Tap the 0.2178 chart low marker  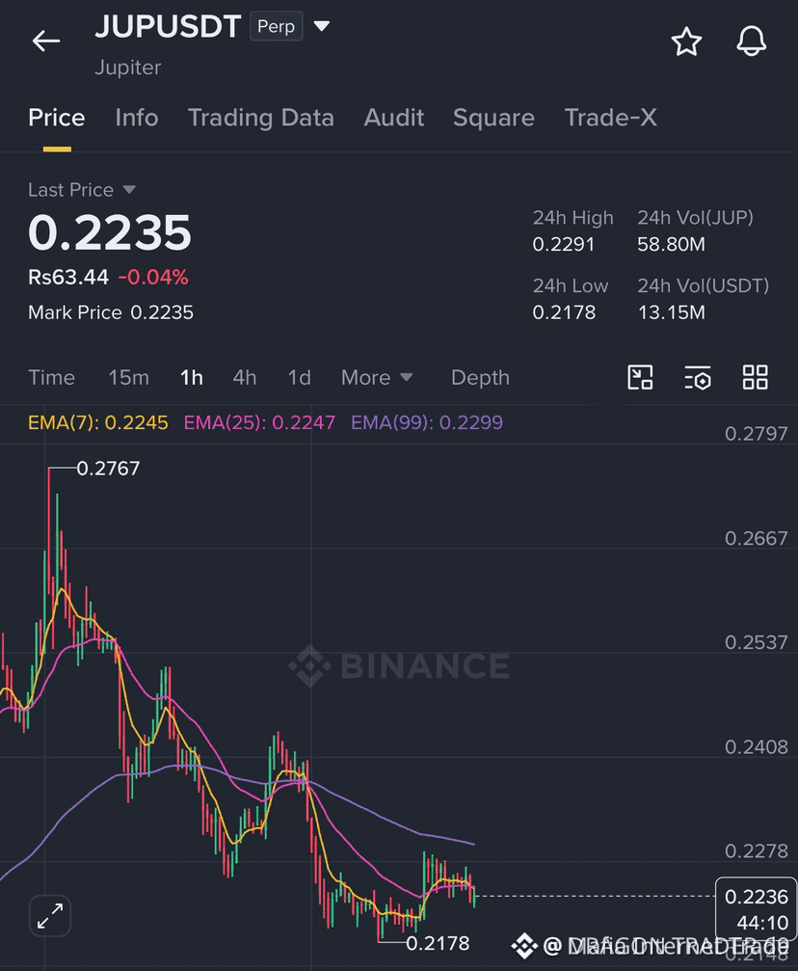[439, 944]
